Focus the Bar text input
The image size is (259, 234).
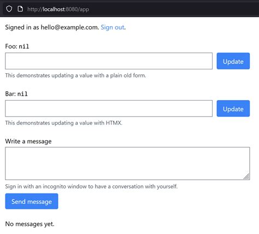coord(109,108)
